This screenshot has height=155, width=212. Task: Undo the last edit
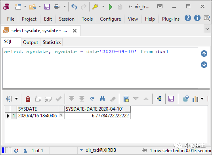(74, 7)
